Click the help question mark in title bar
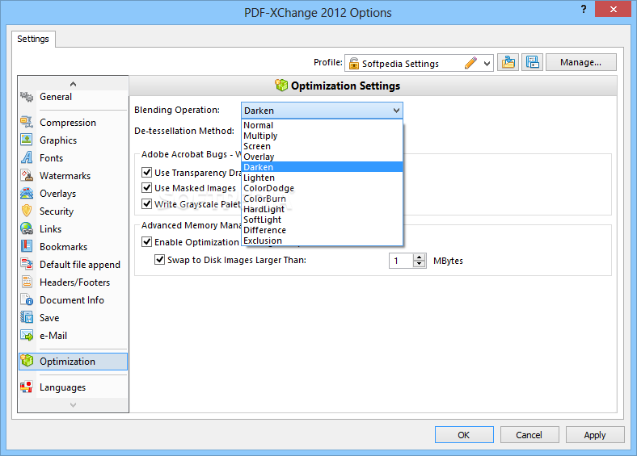The image size is (637, 456). point(584,10)
